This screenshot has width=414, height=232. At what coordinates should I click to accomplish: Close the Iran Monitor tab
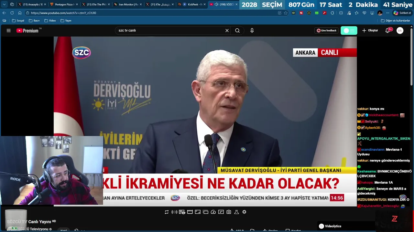[141, 5]
